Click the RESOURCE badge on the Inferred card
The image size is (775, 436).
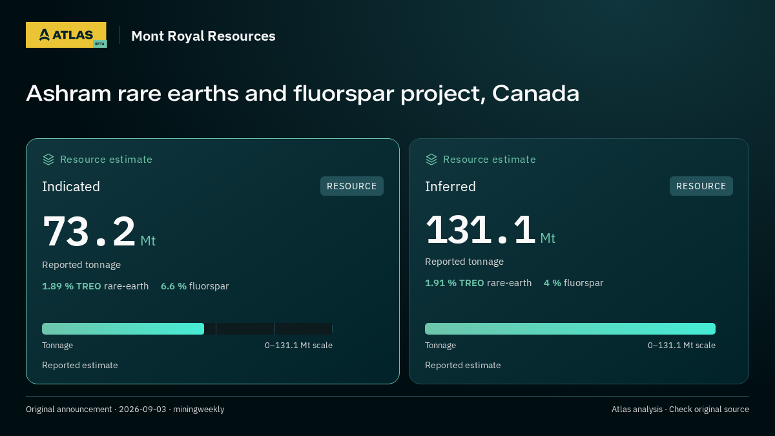[x=701, y=186]
